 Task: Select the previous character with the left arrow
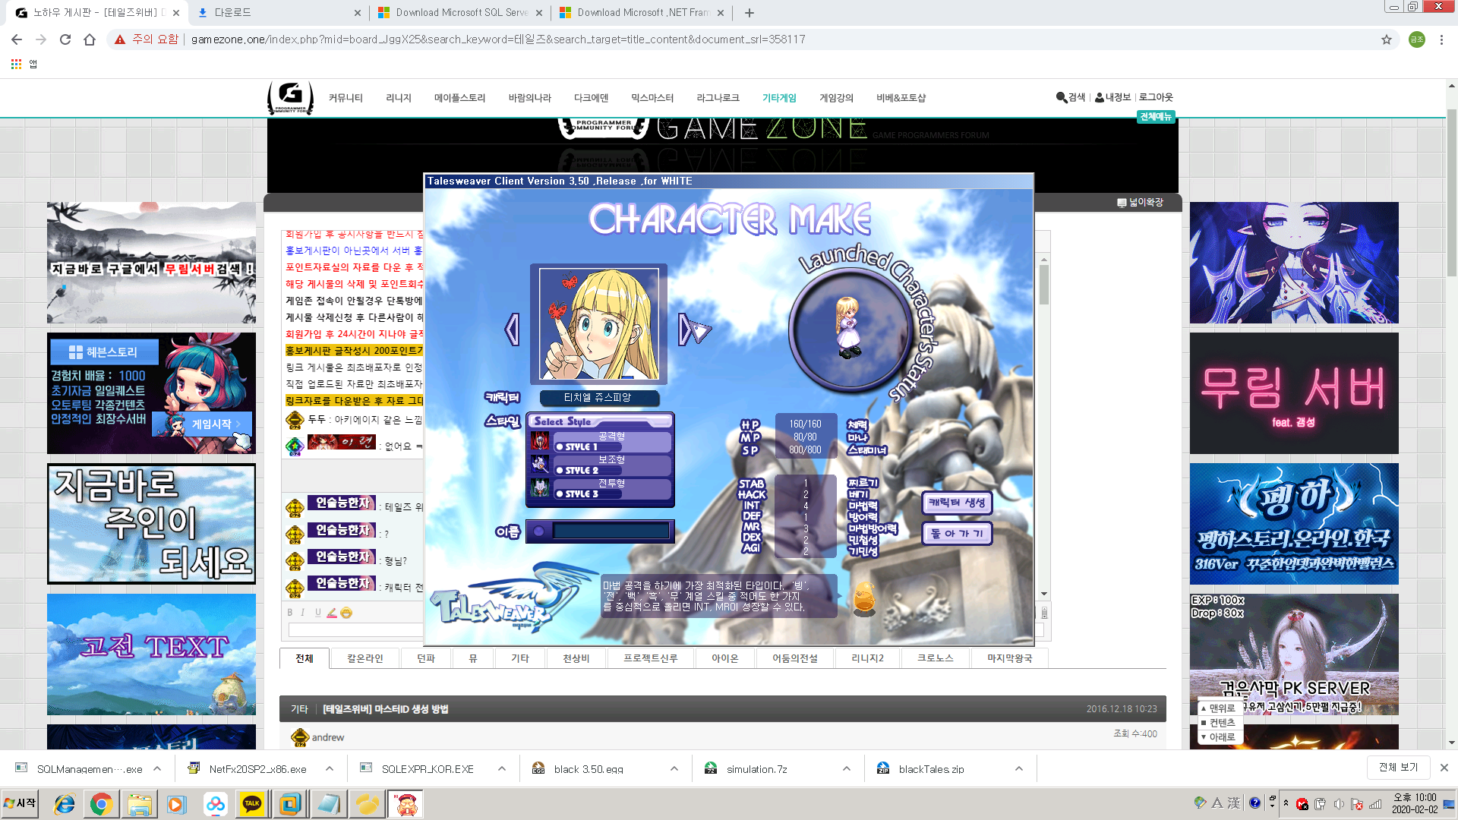pos(513,330)
